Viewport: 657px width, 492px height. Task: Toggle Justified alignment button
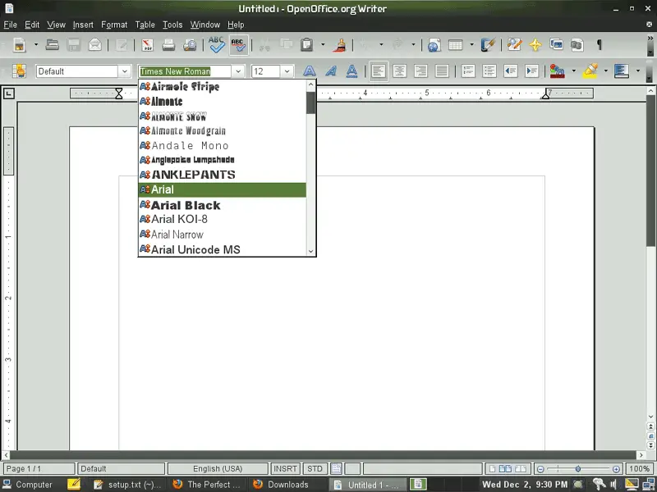pyautogui.click(x=442, y=71)
